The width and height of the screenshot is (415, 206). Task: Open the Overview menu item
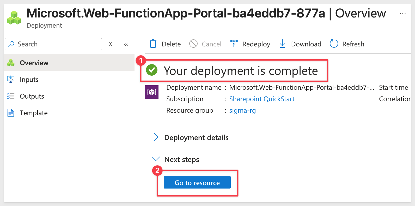point(69,63)
